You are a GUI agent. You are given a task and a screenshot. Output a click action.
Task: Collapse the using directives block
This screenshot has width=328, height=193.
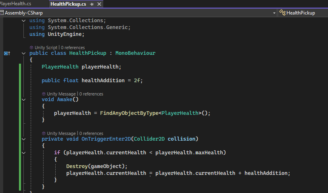pyautogui.click(x=24, y=21)
